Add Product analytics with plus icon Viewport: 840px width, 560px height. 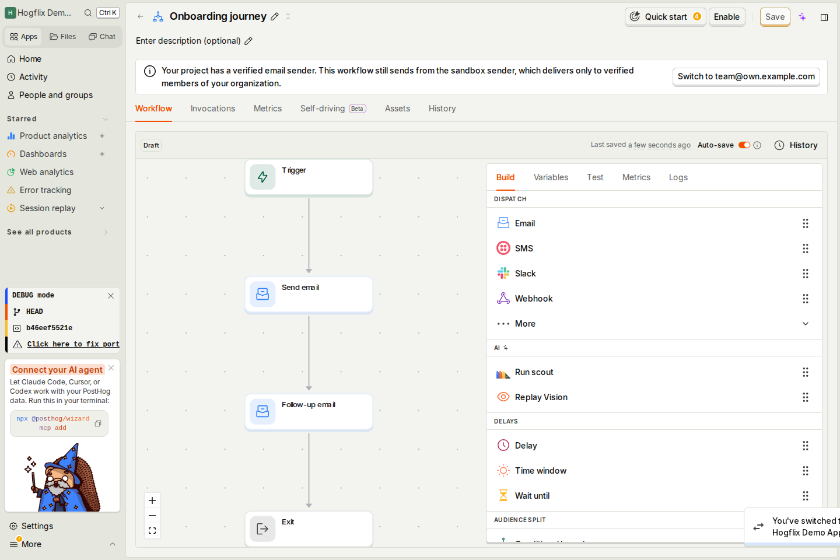click(x=102, y=136)
